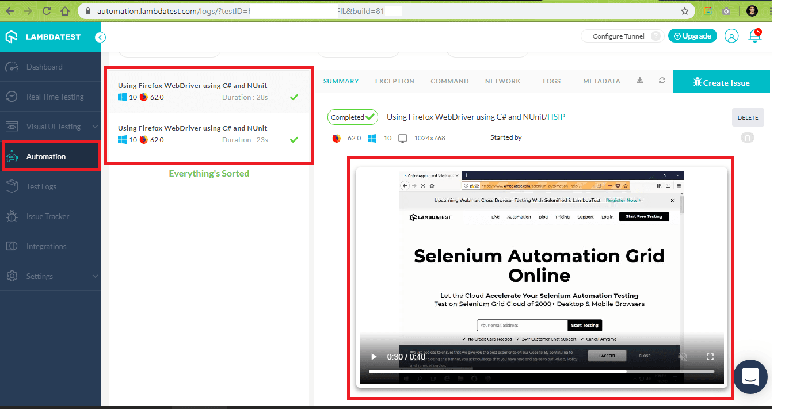Download the test report
785x409 pixels.
pyautogui.click(x=639, y=81)
